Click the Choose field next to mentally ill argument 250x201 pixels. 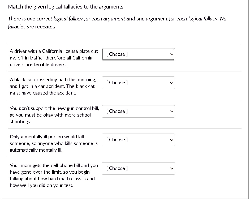pos(138,140)
